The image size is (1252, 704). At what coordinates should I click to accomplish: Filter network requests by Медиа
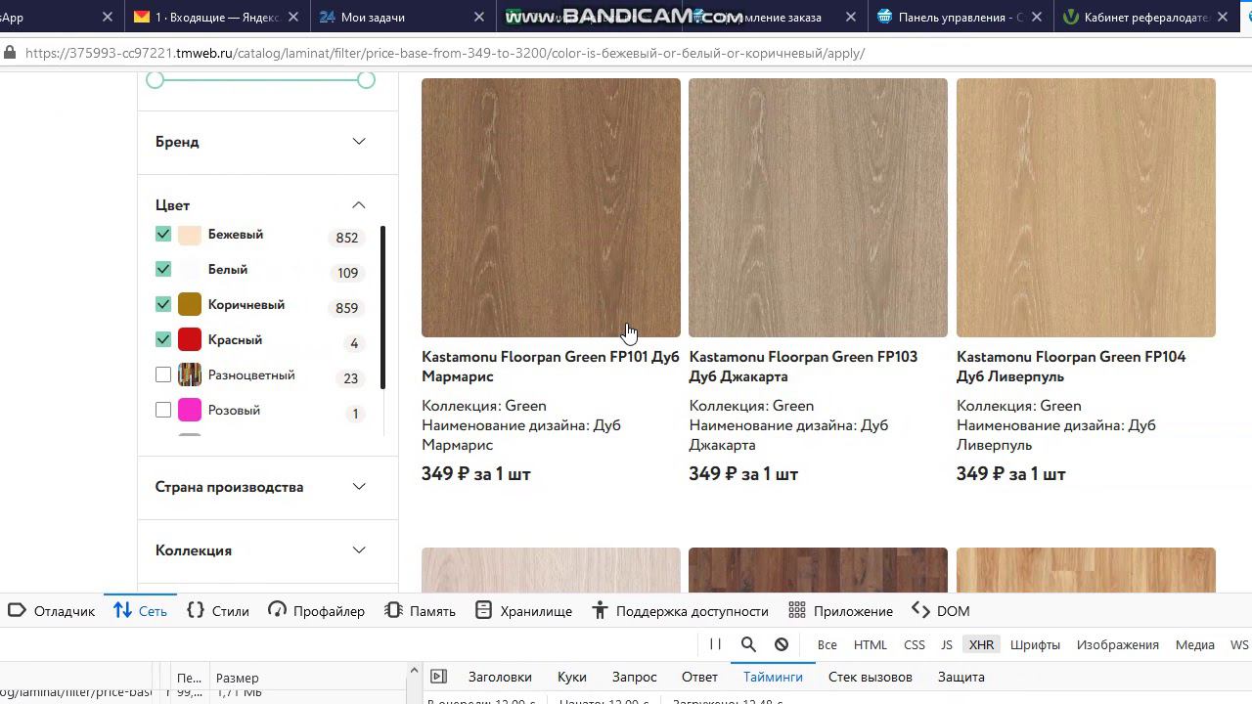pyautogui.click(x=1195, y=645)
